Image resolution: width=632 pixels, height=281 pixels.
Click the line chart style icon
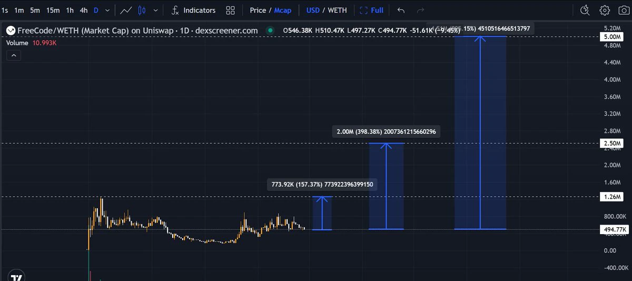126,10
